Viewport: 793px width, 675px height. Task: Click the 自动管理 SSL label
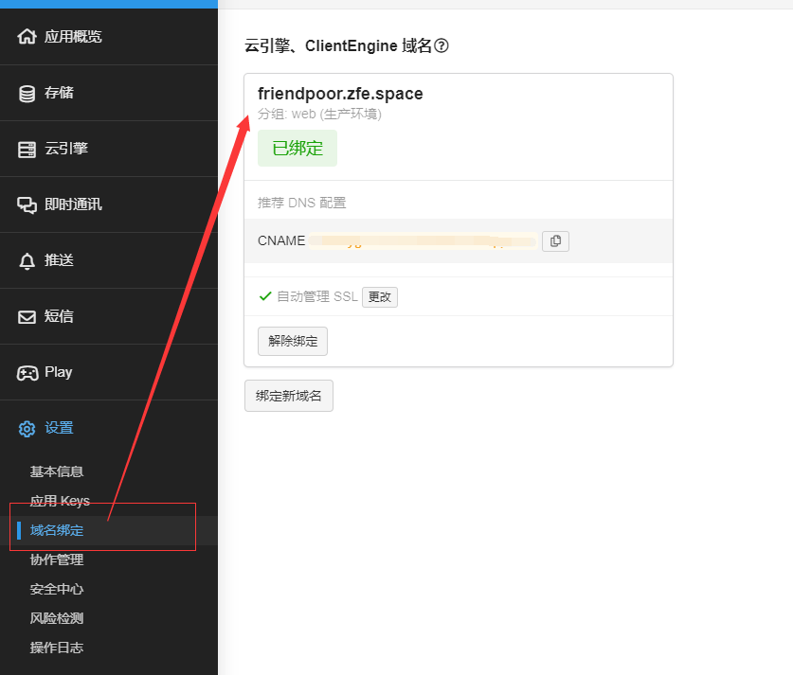click(x=317, y=296)
